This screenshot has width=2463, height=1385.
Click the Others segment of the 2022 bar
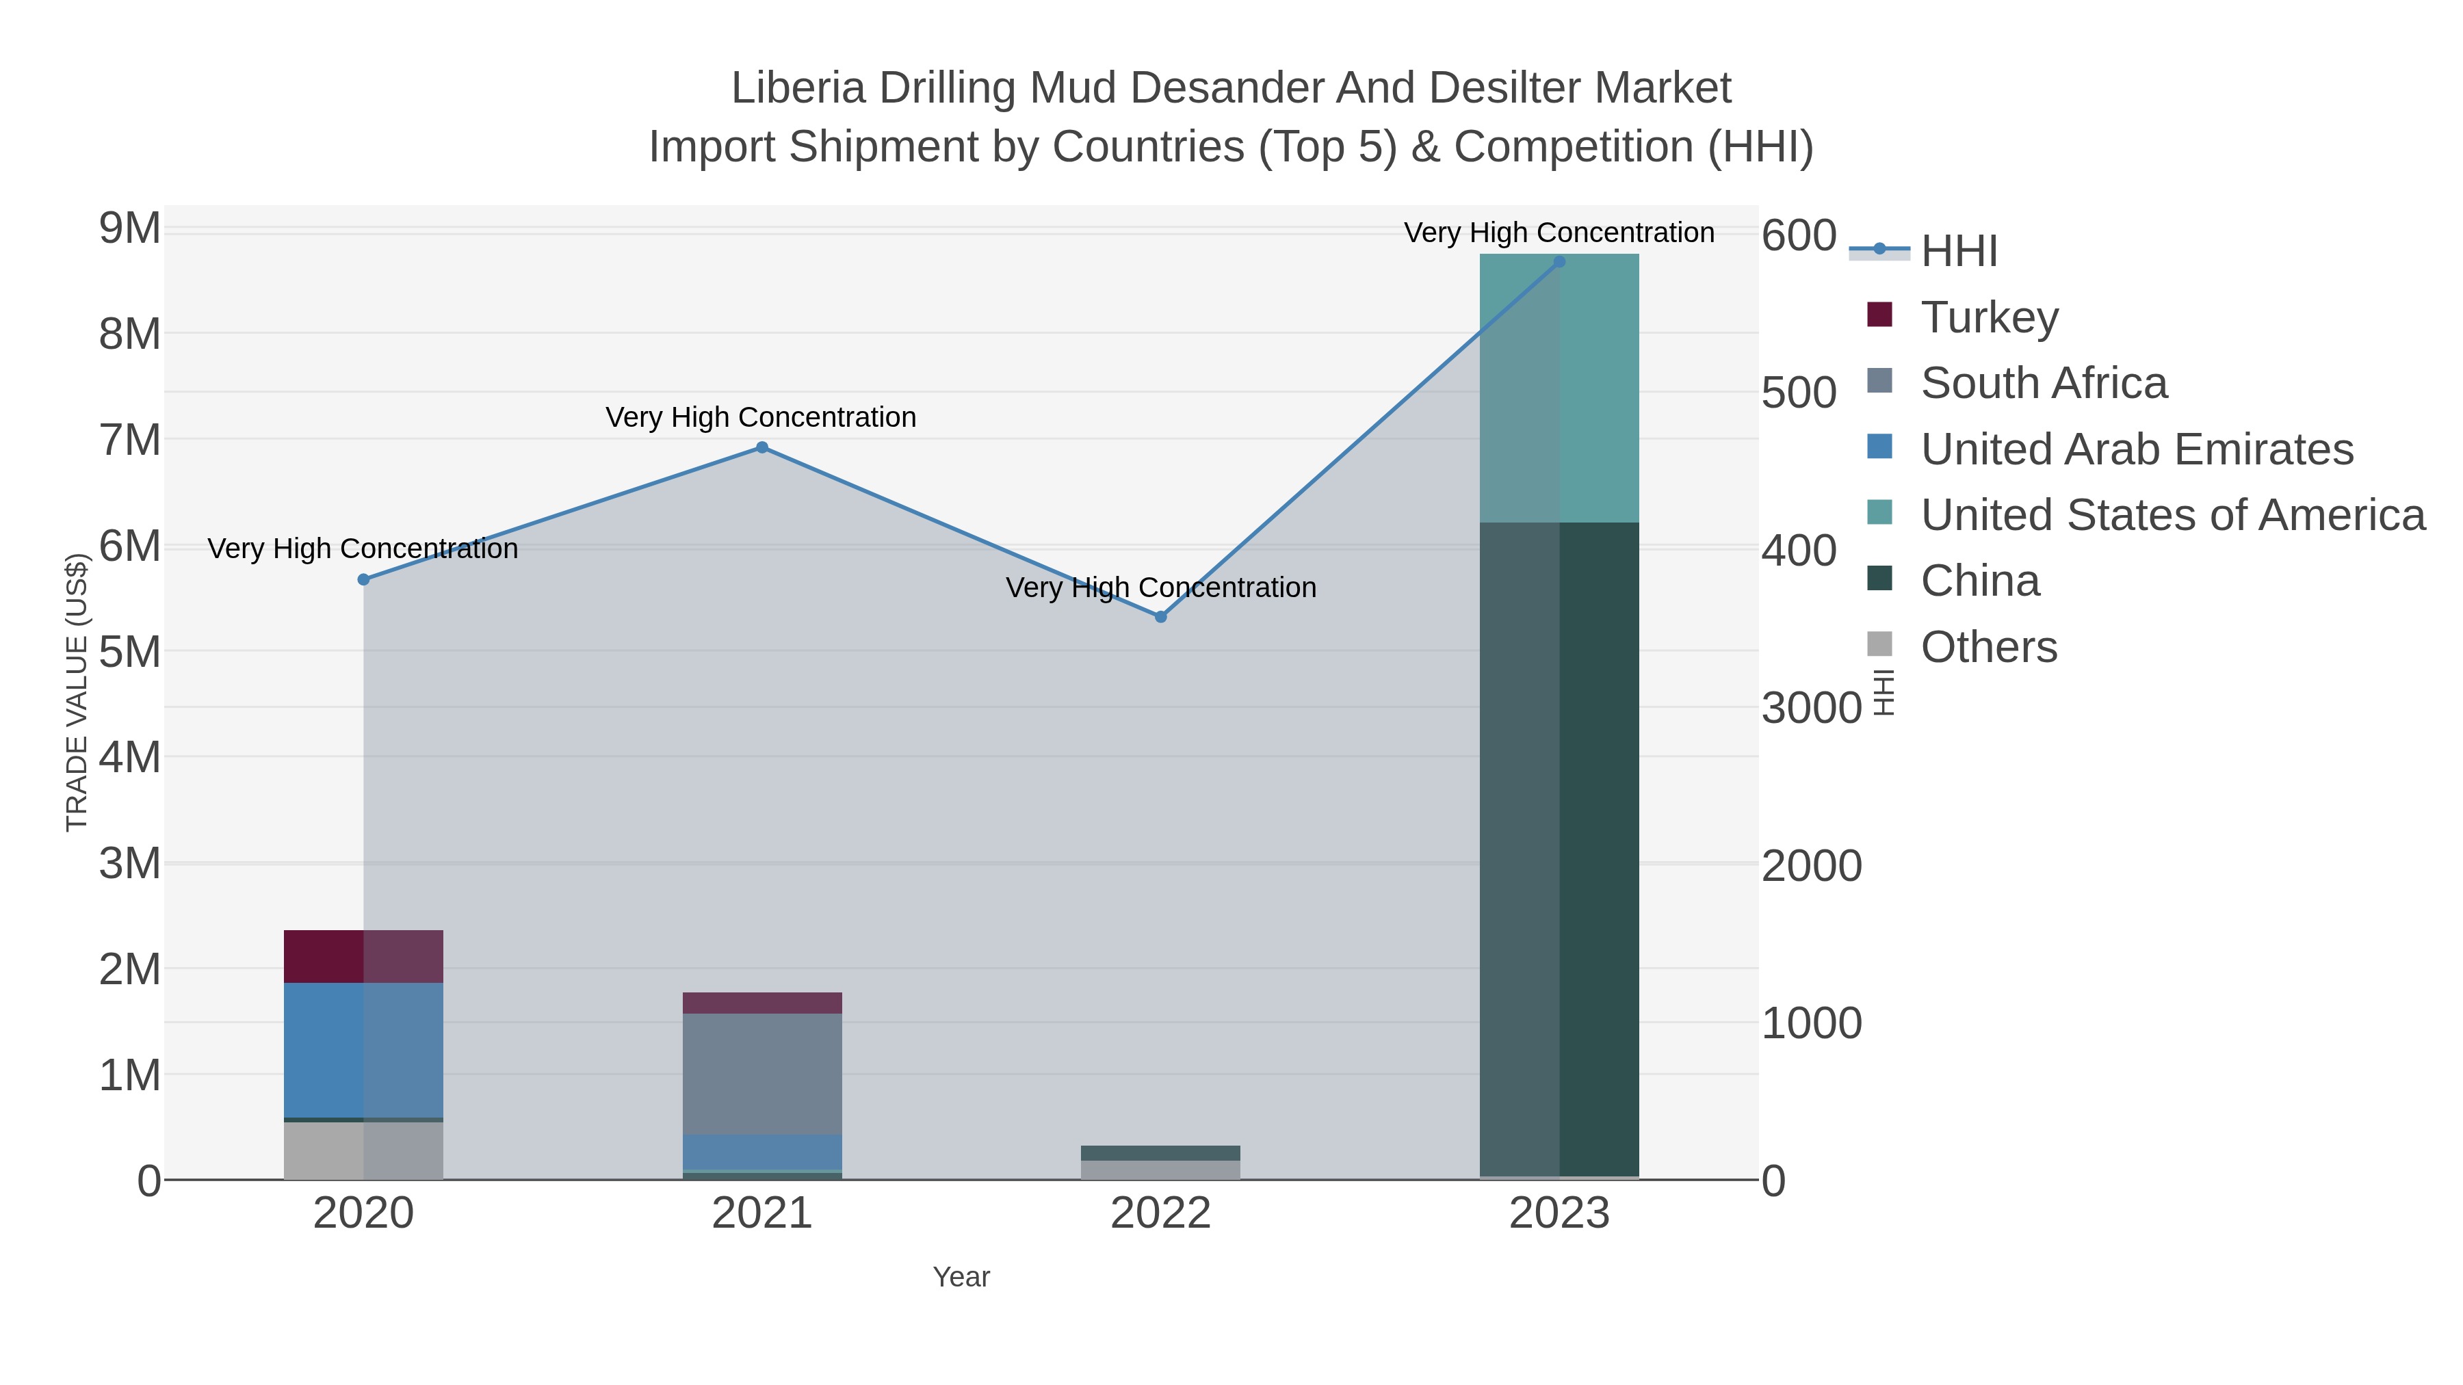tap(1161, 1170)
